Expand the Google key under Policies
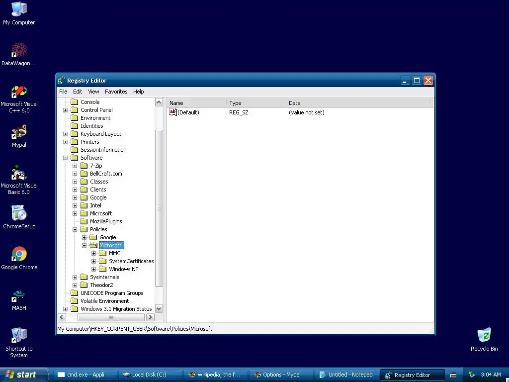 point(84,237)
